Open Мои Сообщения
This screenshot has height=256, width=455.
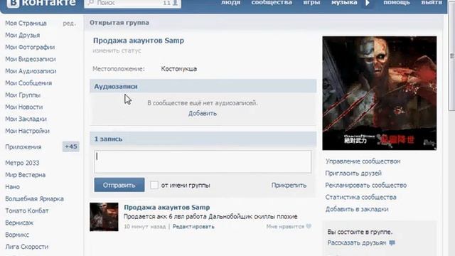(28, 83)
